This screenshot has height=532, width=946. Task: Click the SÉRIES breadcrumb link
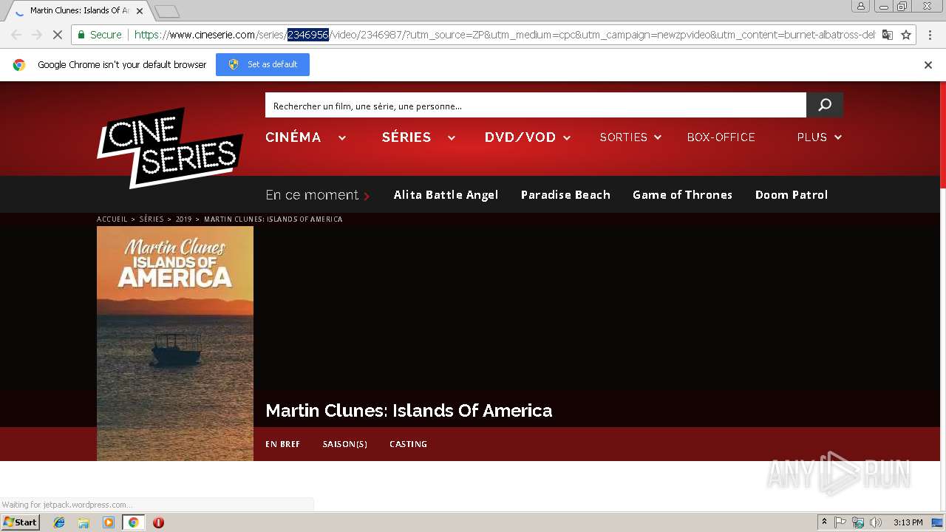coord(152,219)
